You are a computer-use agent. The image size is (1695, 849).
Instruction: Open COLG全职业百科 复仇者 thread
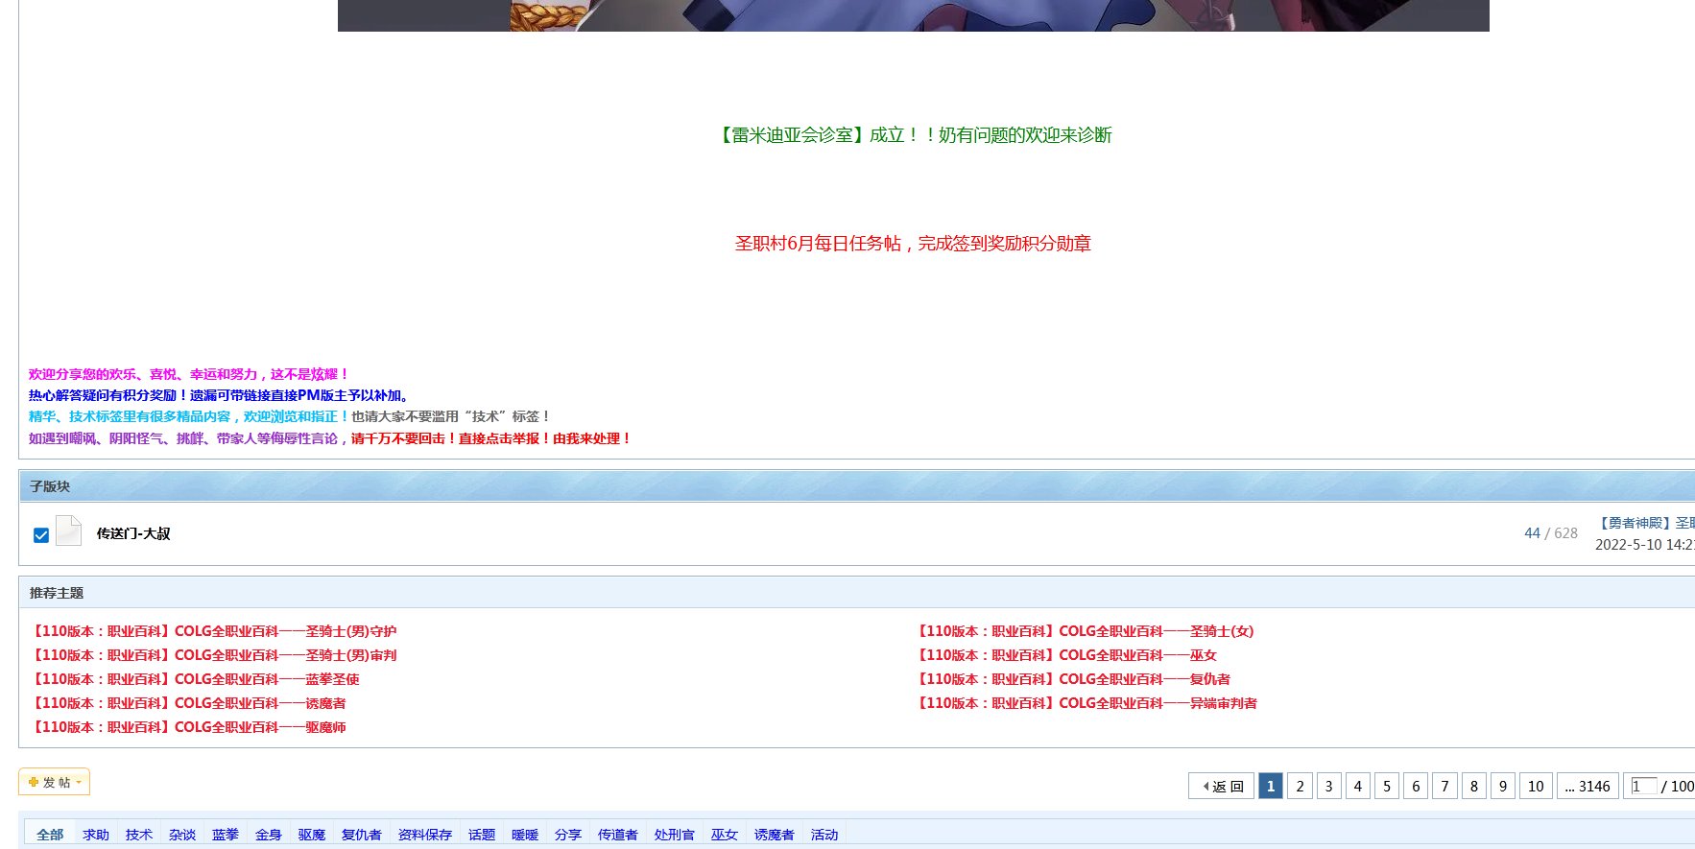tap(1072, 679)
